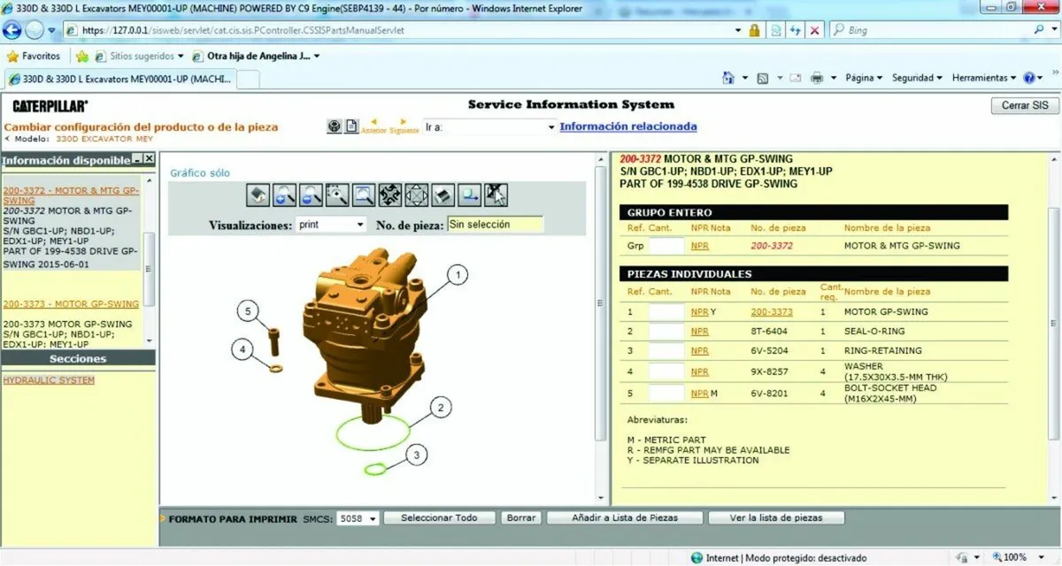Expand the address bar history dropdown
1062x566 pixels.
739,30
